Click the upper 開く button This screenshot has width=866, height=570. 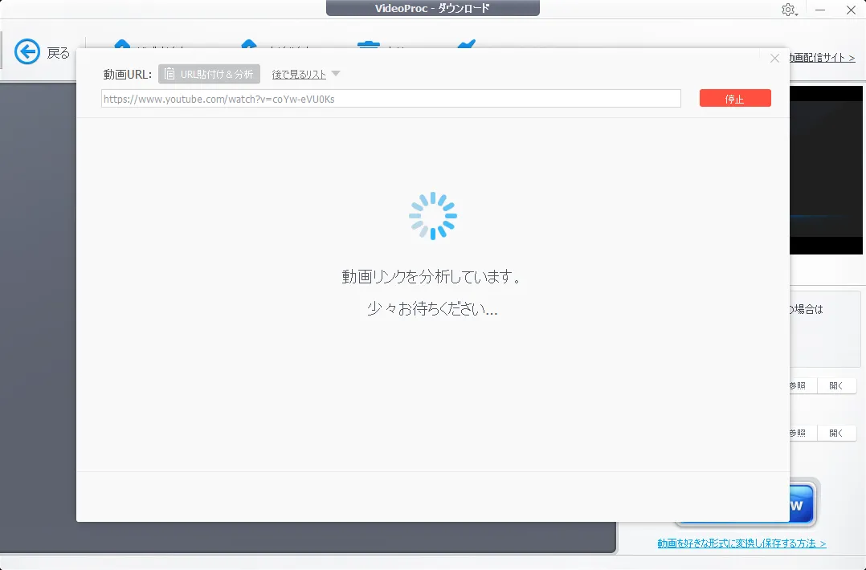click(836, 385)
